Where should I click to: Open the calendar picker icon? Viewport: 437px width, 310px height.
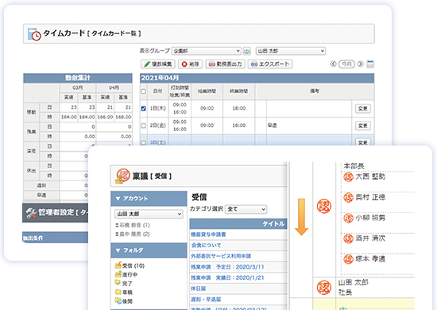coord(369,64)
